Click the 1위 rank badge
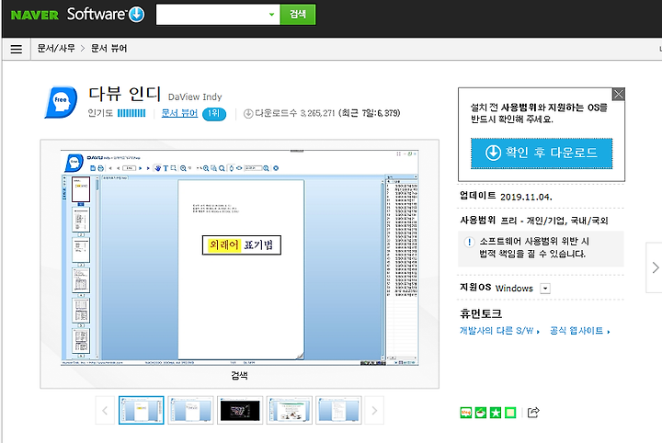Screen dimensions: 662x443 click(x=214, y=113)
